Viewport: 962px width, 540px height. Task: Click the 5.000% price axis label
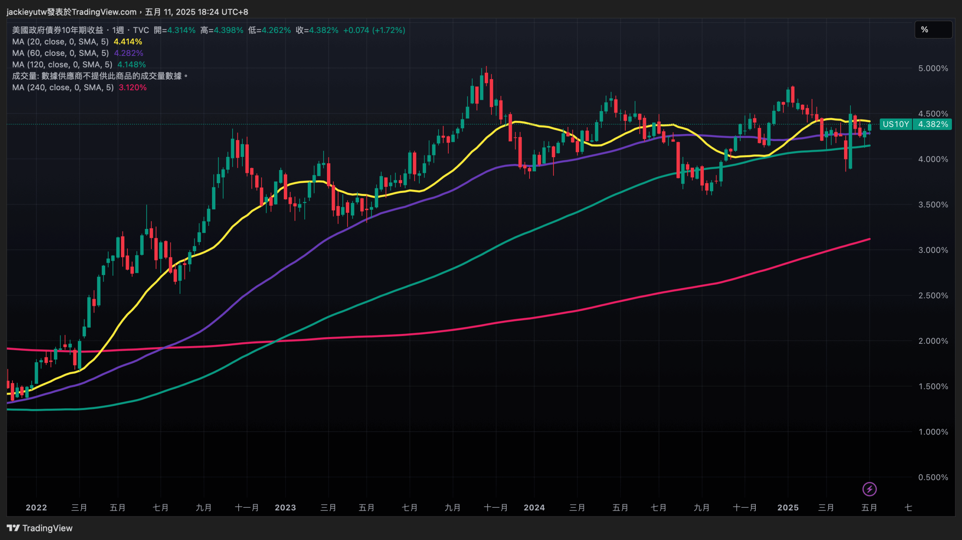pyautogui.click(x=933, y=68)
